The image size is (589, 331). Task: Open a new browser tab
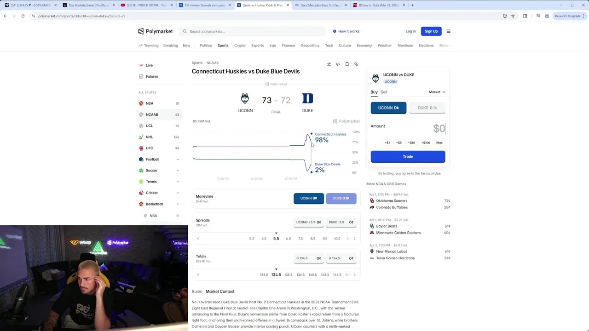(x=412, y=5)
